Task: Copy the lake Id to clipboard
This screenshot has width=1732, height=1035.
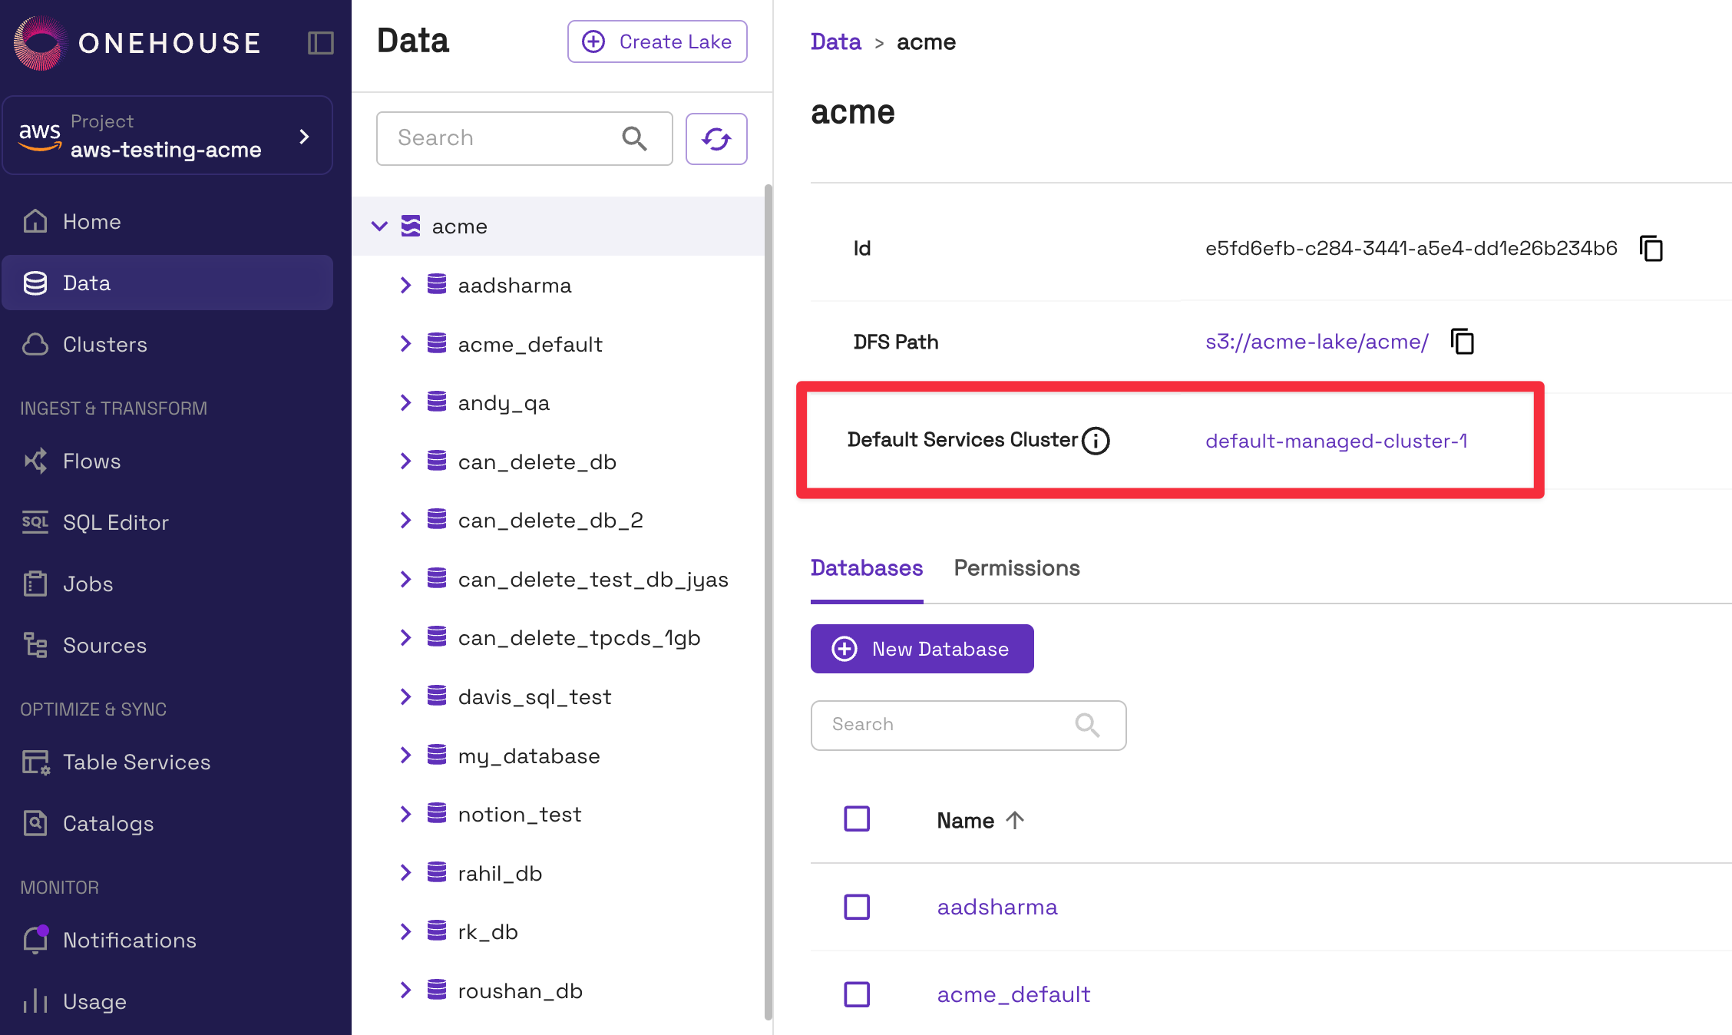Action: (1651, 249)
